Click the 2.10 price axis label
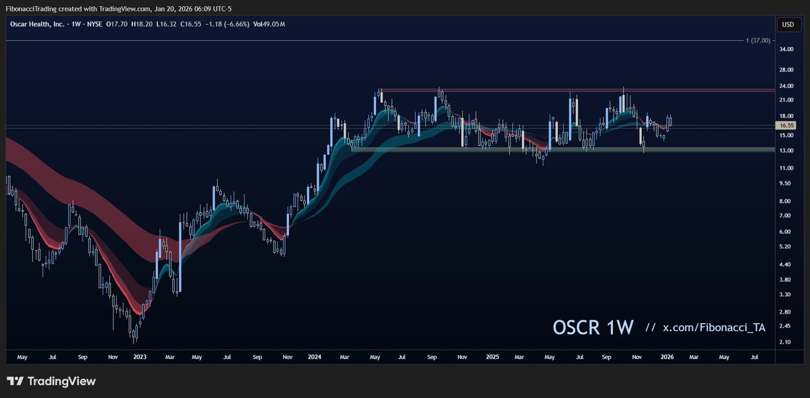This screenshot has width=810, height=398. click(x=785, y=342)
